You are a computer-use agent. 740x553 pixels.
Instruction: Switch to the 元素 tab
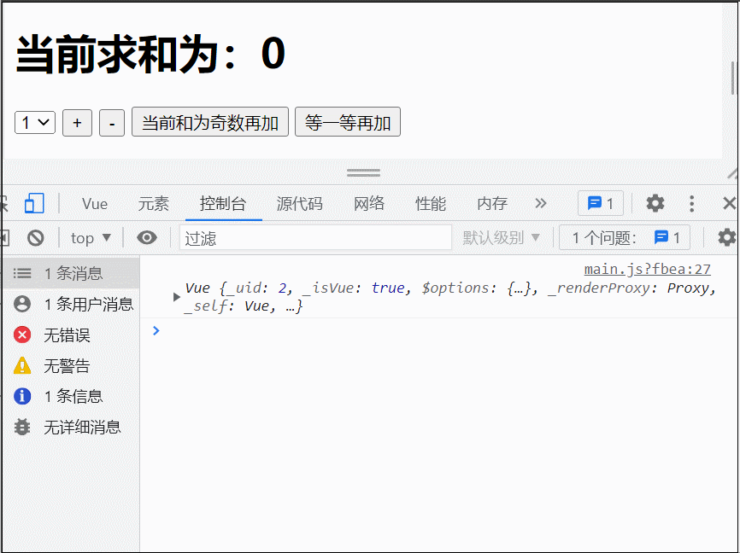pyautogui.click(x=154, y=203)
